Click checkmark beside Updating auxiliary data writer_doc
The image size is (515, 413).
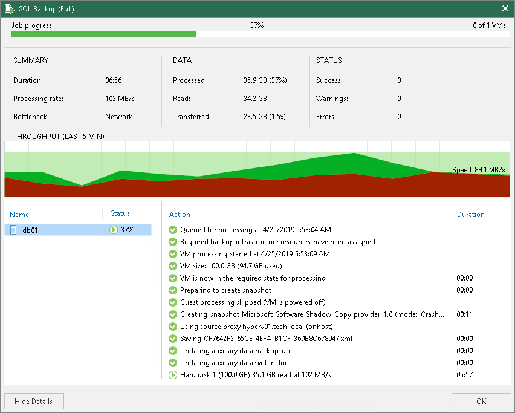[173, 363]
